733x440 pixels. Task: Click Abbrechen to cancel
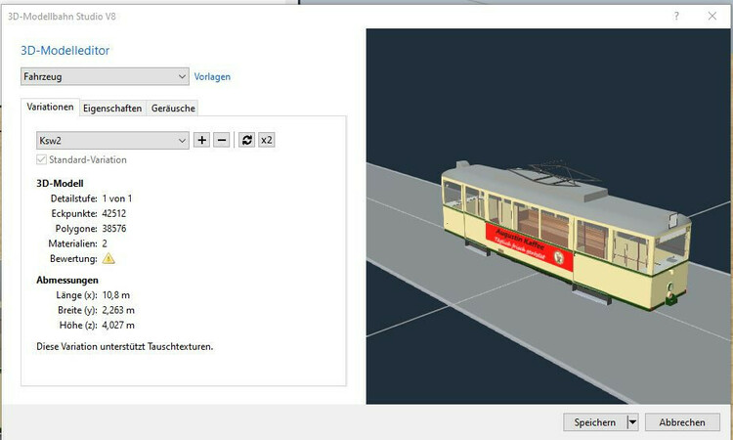682,422
